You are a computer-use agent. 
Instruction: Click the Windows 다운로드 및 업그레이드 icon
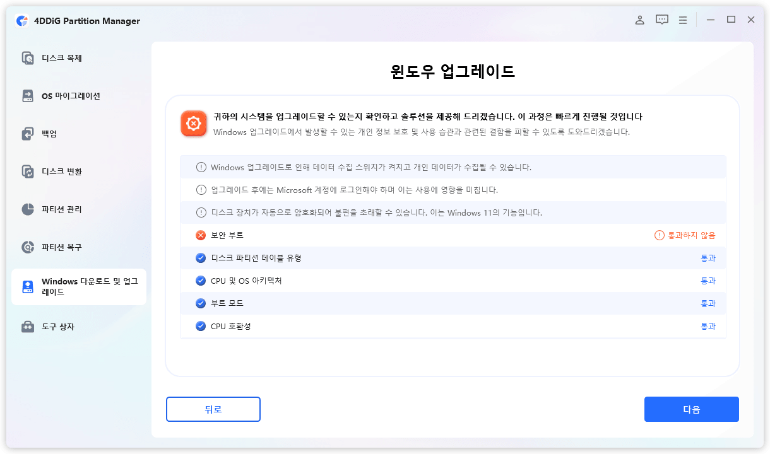[28, 287]
